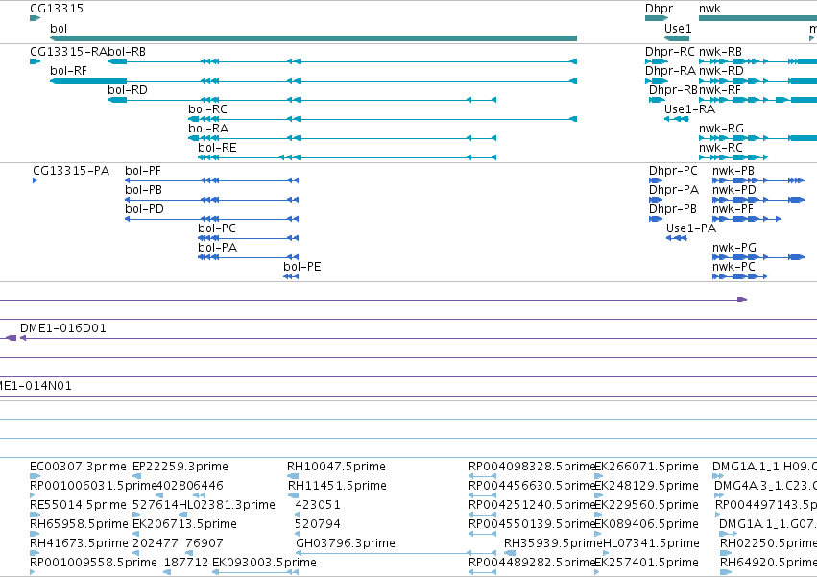The height and width of the screenshot is (577, 817).
Task: Select the EK093003.5prime EST label
Action: click(x=264, y=563)
